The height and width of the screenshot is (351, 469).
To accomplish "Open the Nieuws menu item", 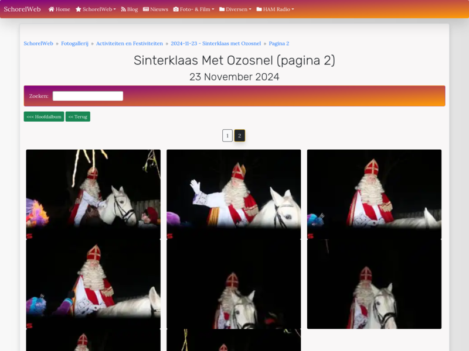I will (x=155, y=9).
